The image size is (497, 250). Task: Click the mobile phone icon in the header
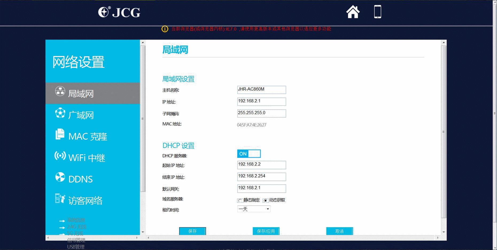tap(377, 12)
